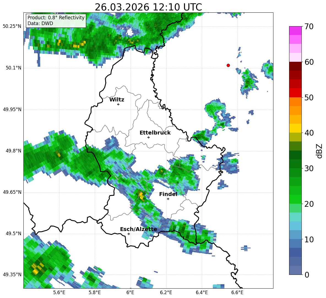326x298 pixels.
Task: Click the 60 tick on colorbar
Action: click(x=309, y=62)
